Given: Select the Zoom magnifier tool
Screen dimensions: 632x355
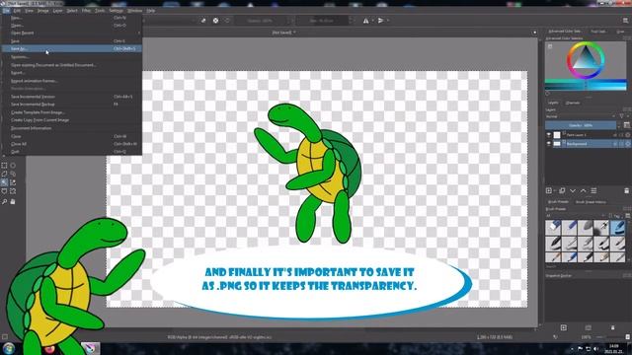Looking at the screenshot, I should pyautogui.click(x=4, y=201).
